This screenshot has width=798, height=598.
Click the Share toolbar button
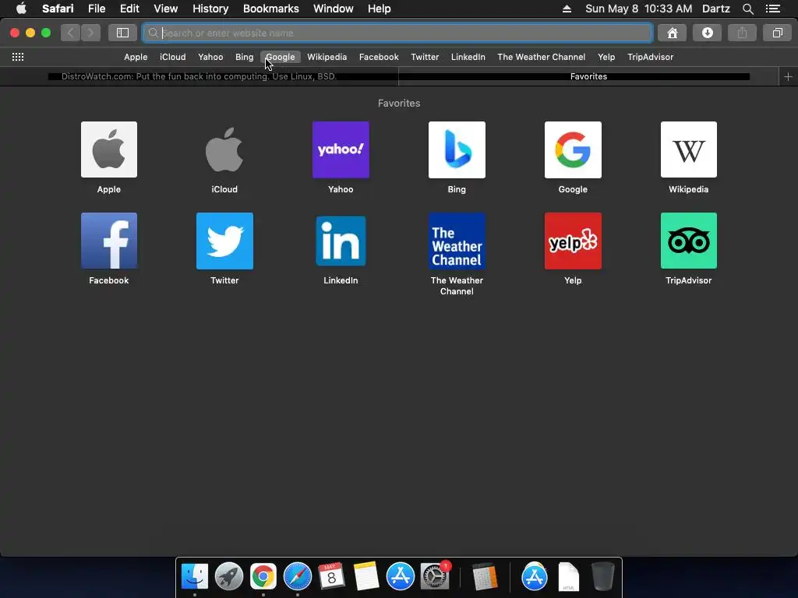(x=742, y=33)
